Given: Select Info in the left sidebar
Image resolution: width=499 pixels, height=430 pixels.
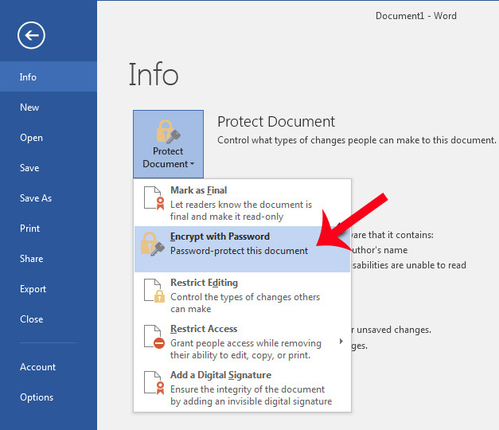Looking at the screenshot, I should coord(49,76).
